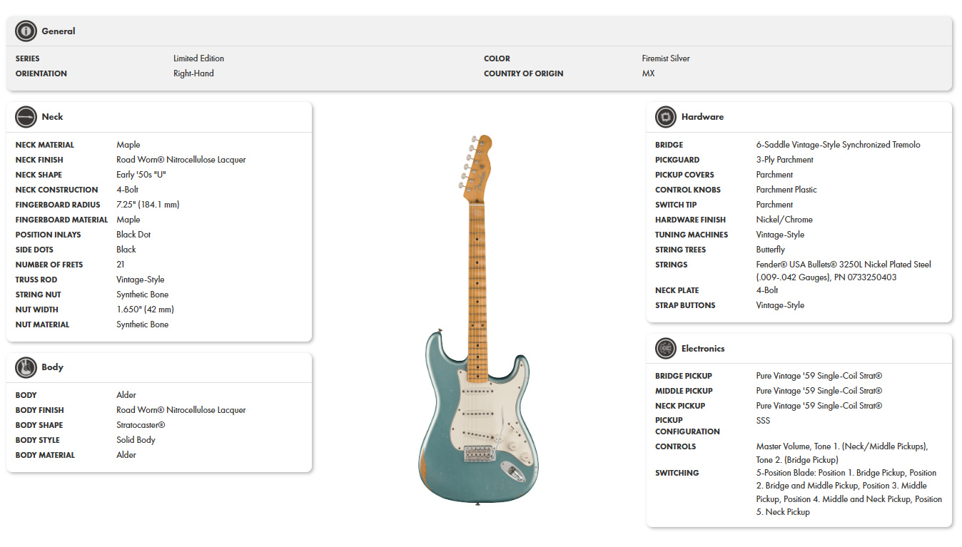Click the Body section guitar icon
This screenshot has width=962, height=547.
tap(26, 367)
